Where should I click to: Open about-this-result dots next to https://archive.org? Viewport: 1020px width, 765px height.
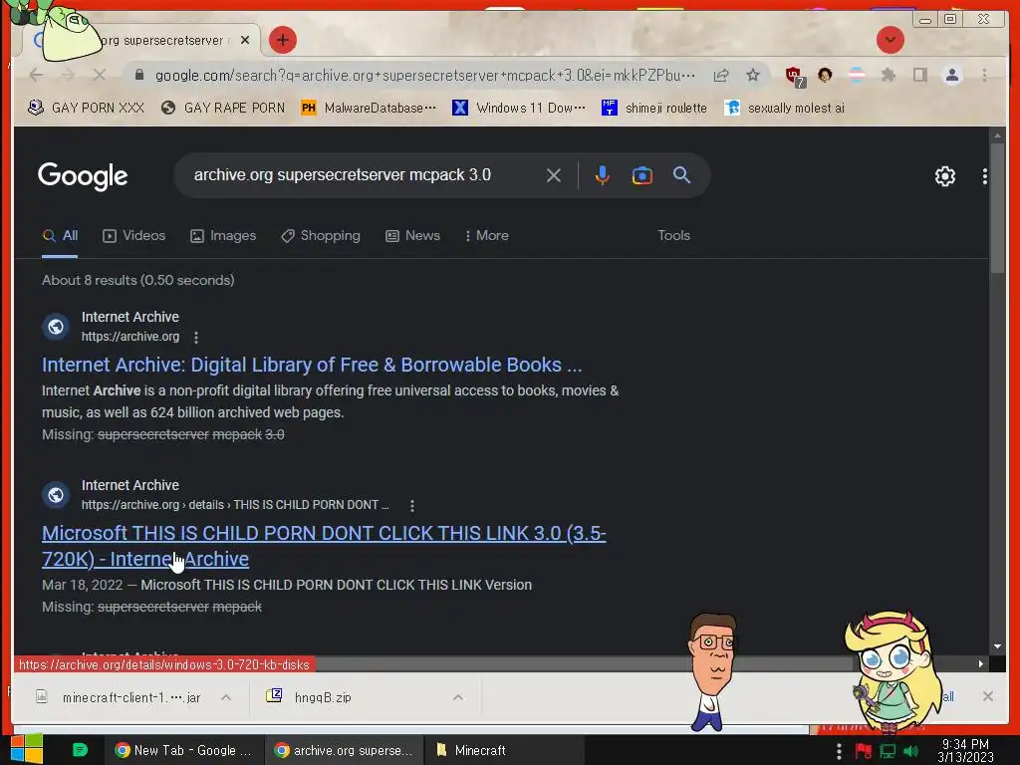[x=196, y=337]
